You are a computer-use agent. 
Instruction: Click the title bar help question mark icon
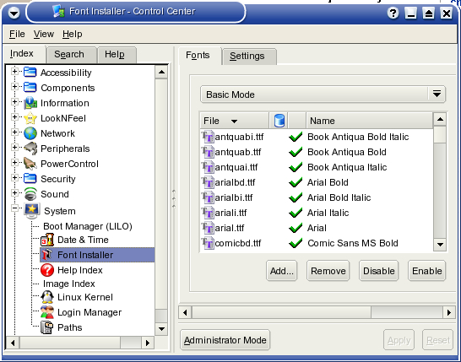pyautogui.click(x=393, y=14)
